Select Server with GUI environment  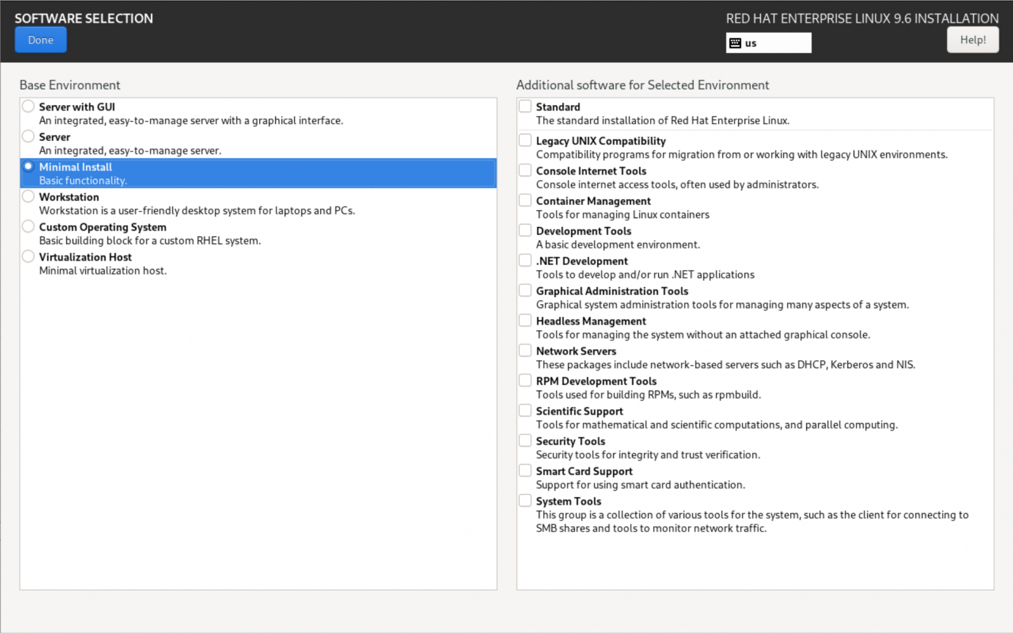coord(28,106)
